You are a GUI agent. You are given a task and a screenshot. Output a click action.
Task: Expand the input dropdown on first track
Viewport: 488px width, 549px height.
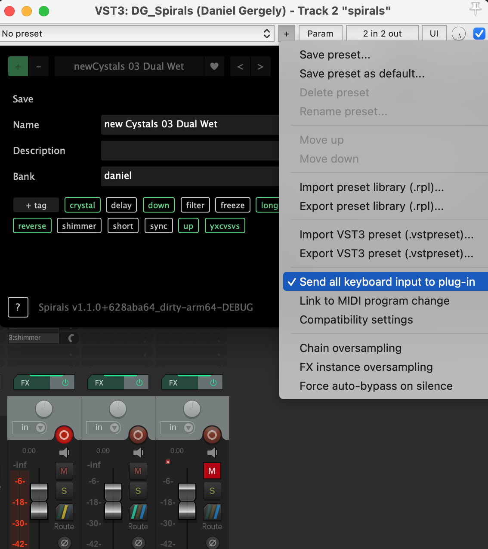coord(40,427)
